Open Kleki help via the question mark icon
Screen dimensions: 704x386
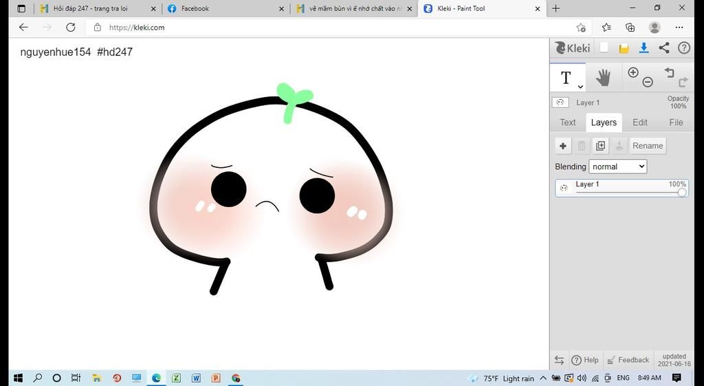point(684,48)
